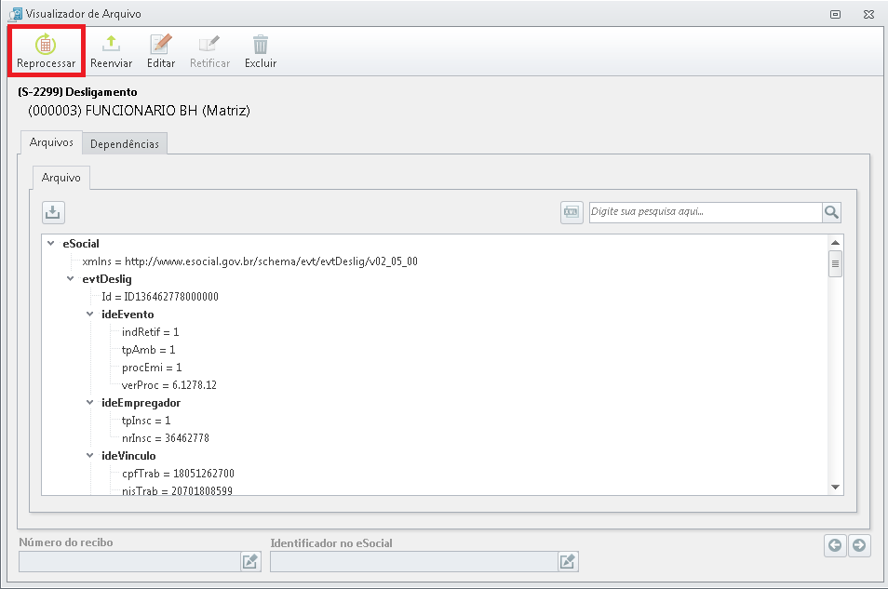The image size is (888, 589).
Task: Select the xmlns schema URL row
Action: point(249,261)
